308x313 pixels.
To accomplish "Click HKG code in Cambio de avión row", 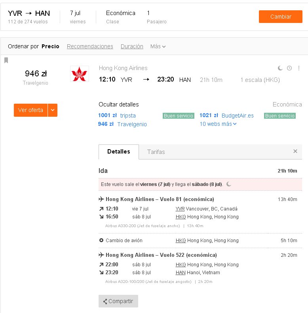I will coord(181,240).
